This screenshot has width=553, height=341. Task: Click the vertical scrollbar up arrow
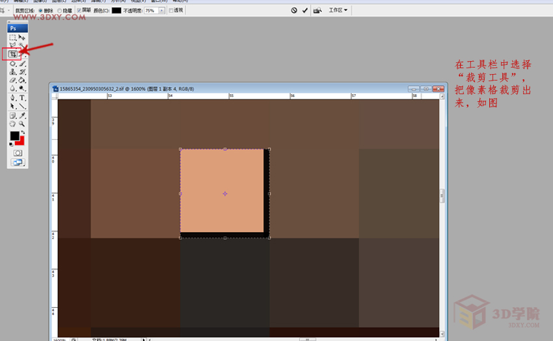tap(442, 96)
